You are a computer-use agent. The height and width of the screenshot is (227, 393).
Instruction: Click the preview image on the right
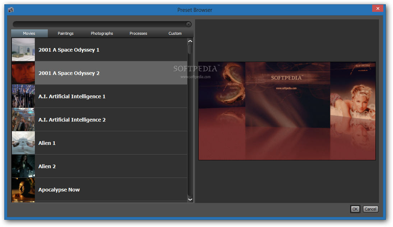point(287,111)
